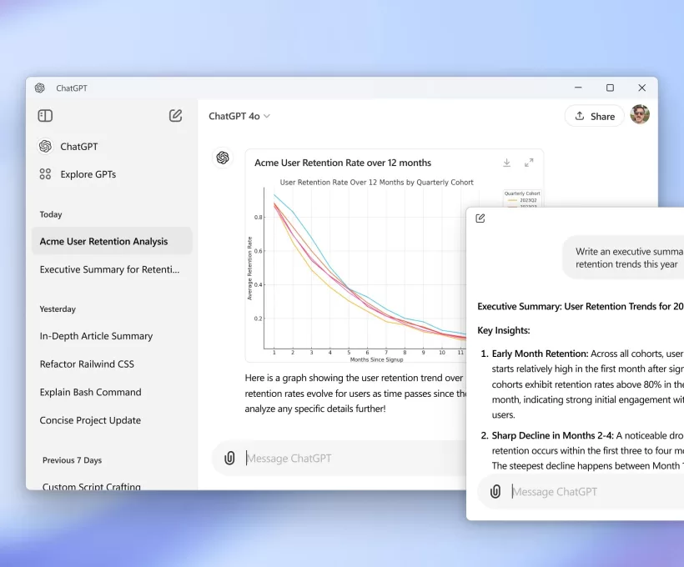Toggle the sidebar collapse icon

click(x=45, y=116)
